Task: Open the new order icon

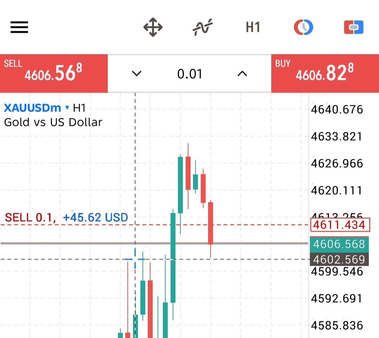Action: (x=354, y=27)
